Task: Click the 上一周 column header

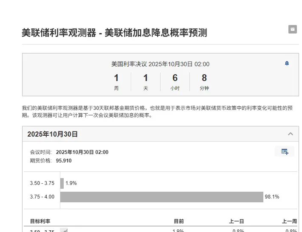Action: [289, 221]
